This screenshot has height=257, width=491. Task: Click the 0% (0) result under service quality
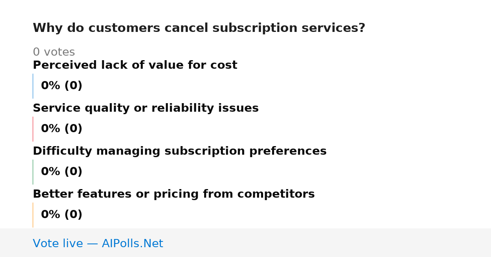point(62,129)
